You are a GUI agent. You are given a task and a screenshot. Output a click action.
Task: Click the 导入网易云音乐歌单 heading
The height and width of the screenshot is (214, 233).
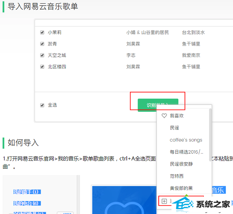[x=43, y=7]
